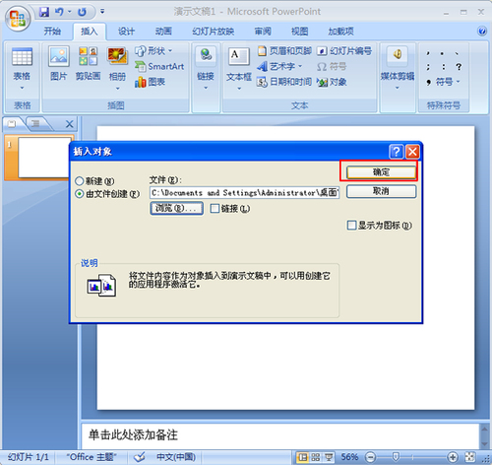Open PowerPoint help question mark

[482, 32]
